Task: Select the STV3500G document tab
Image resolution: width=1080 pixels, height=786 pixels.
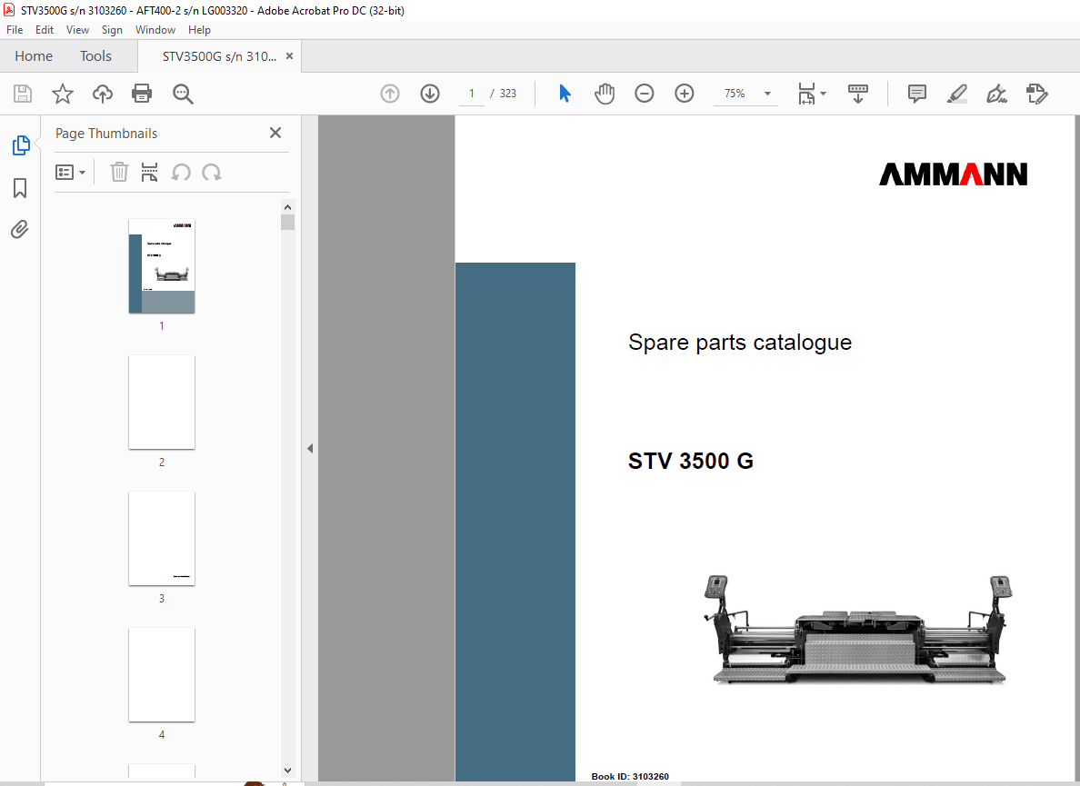Action: pyautogui.click(x=219, y=56)
